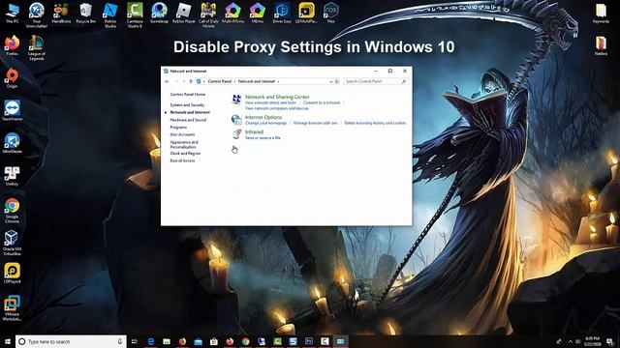
Task: Open the Windows Start menu
Action: tap(8, 341)
